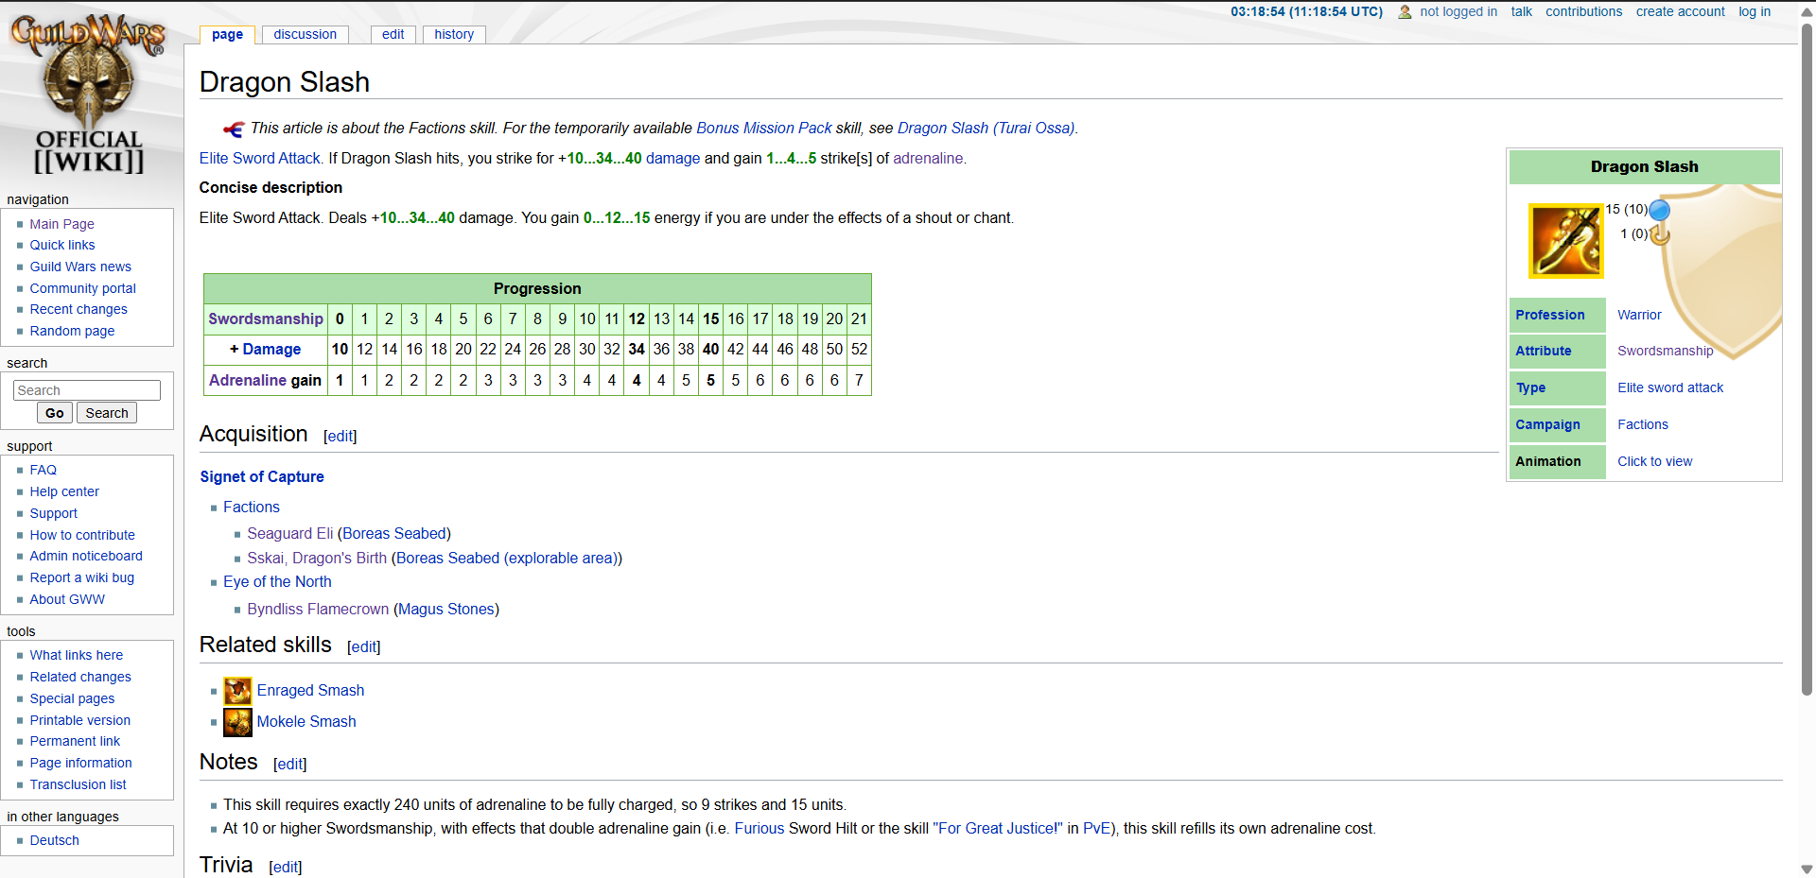1816x878 pixels.
Task: Select the page tab
Action: [x=227, y=34]
